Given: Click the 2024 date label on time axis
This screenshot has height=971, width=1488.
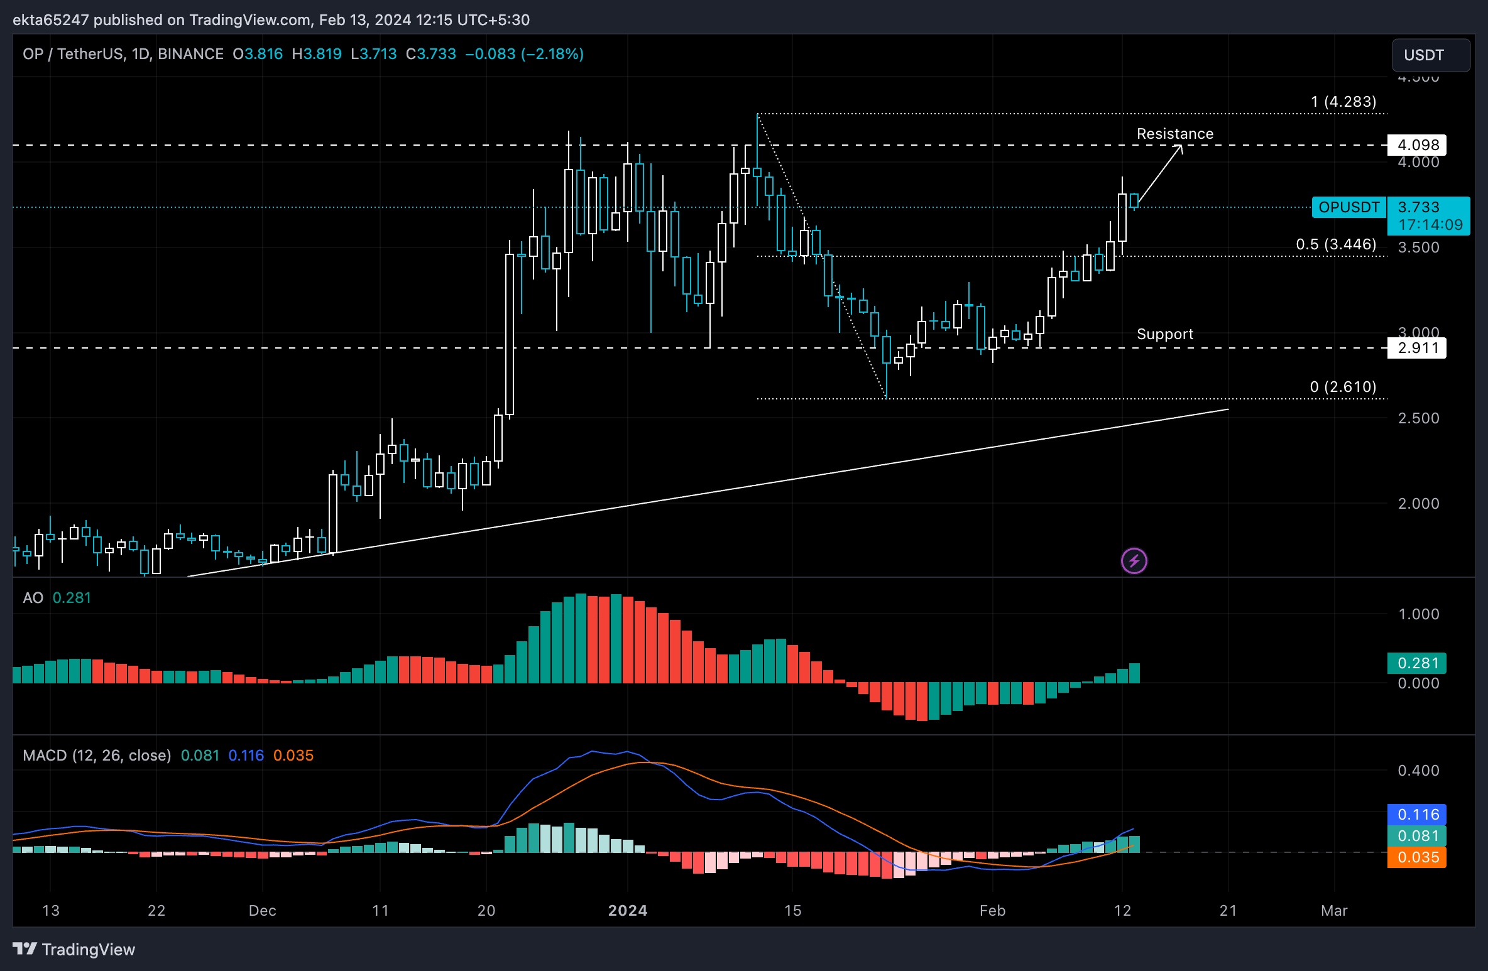Looking at the screenshot, I should click(627, 910).
